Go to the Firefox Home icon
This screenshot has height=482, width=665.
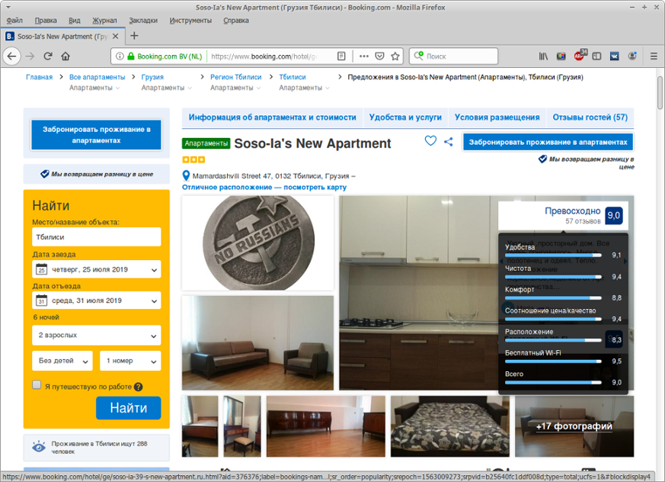click(x=66, y=56)
